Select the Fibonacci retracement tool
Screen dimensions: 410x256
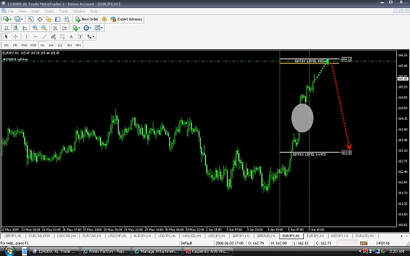[x=62, y=37]
